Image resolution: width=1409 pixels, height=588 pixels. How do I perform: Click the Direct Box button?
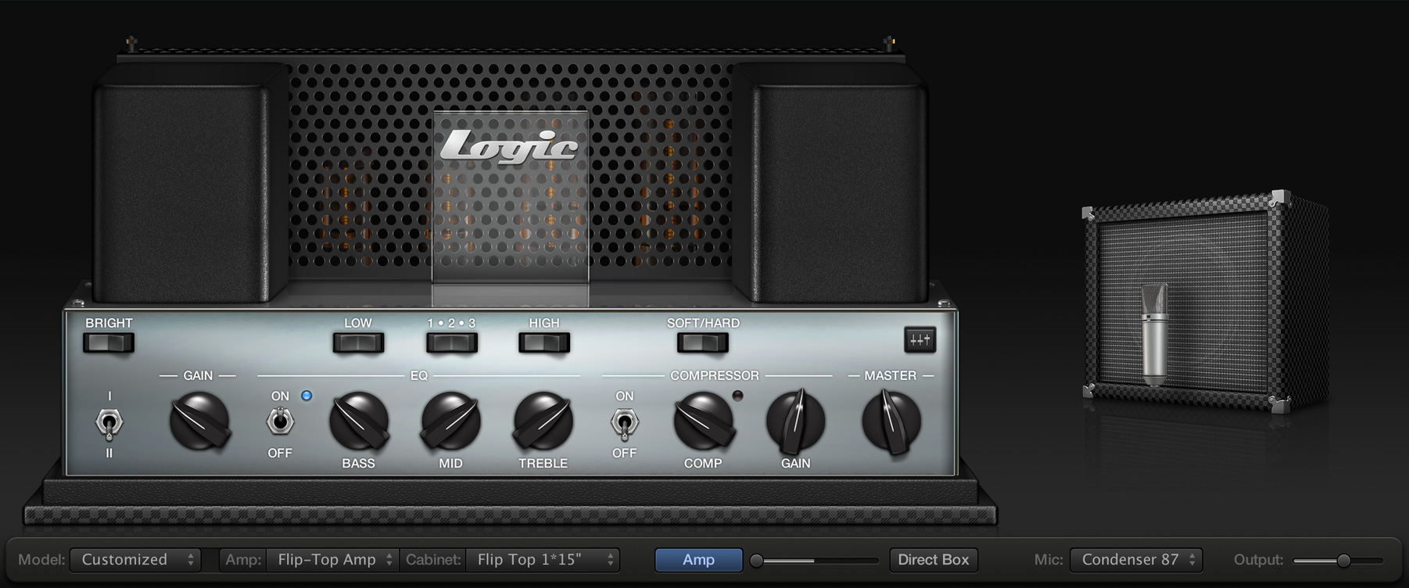[934, 560]
